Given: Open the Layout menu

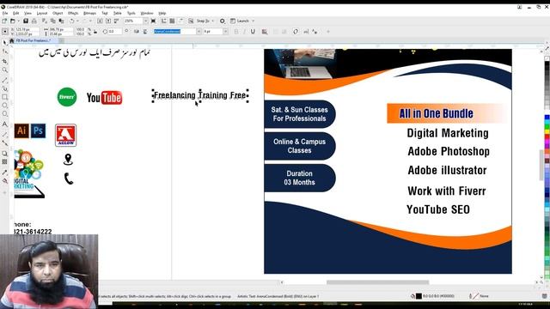Looking at the screenshot, I should tap(42, 13).
